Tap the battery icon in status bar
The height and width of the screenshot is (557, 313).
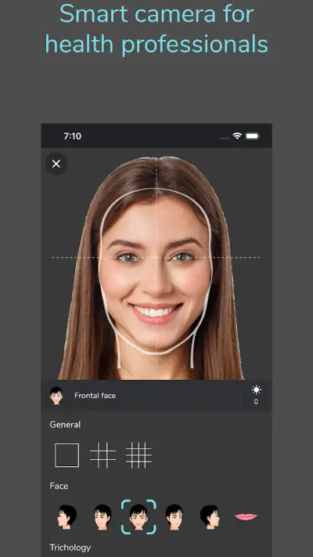pyautogui.click(x=253, y=136)
